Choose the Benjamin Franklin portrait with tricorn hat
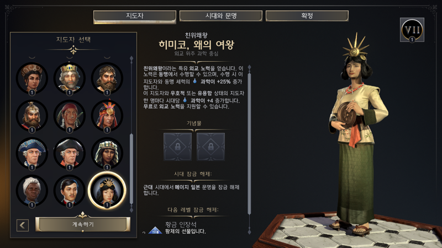The height and width of the screenshot is (248, 442). pos(70,153)
